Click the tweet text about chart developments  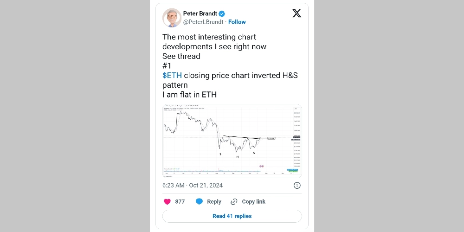[x=214, y=42]
